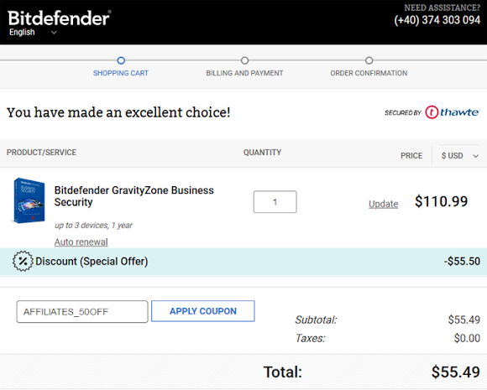Click the Bitdefender GravityZone Business Security product name

tap(134, 196)
